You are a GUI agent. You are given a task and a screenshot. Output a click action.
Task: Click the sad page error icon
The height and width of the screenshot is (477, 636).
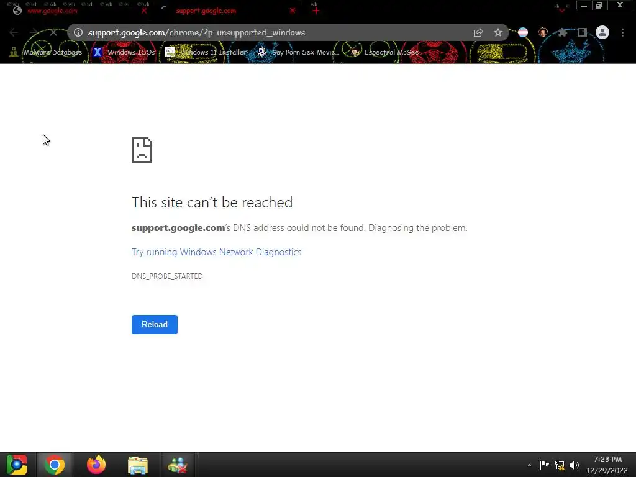click(x=142, y=150)
